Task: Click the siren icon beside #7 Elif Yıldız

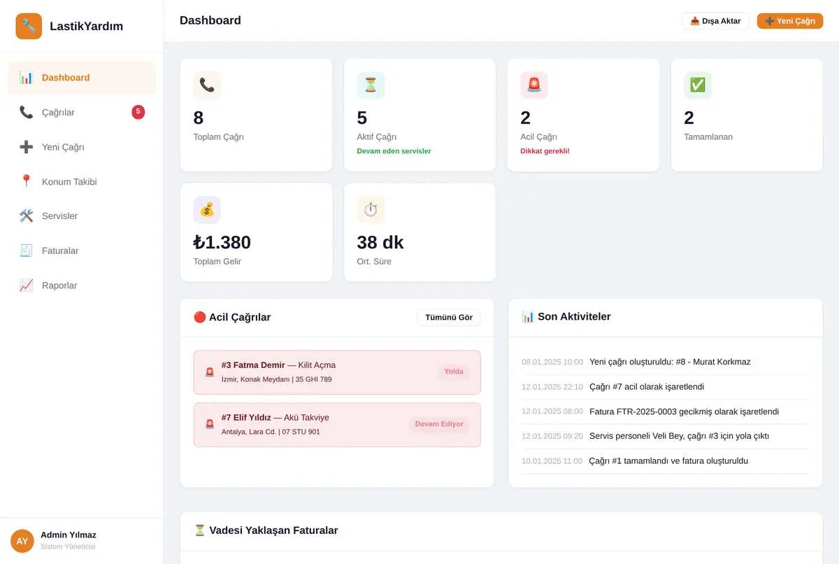Action: [210, 425]
